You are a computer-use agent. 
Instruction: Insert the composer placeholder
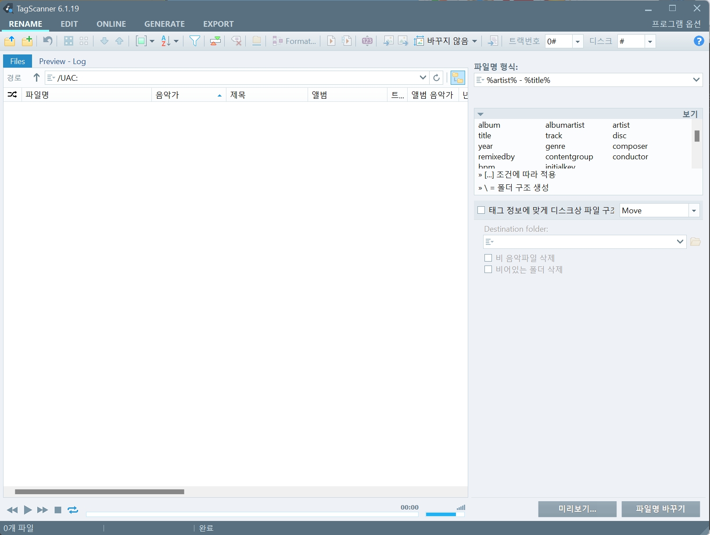pyautogui.click(x=630, y=146)
